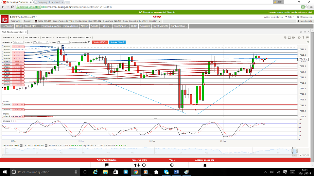Screen dimensions: 314x176
Task: Open the 1 H timeframe dropdown
Action: [19, 37]
